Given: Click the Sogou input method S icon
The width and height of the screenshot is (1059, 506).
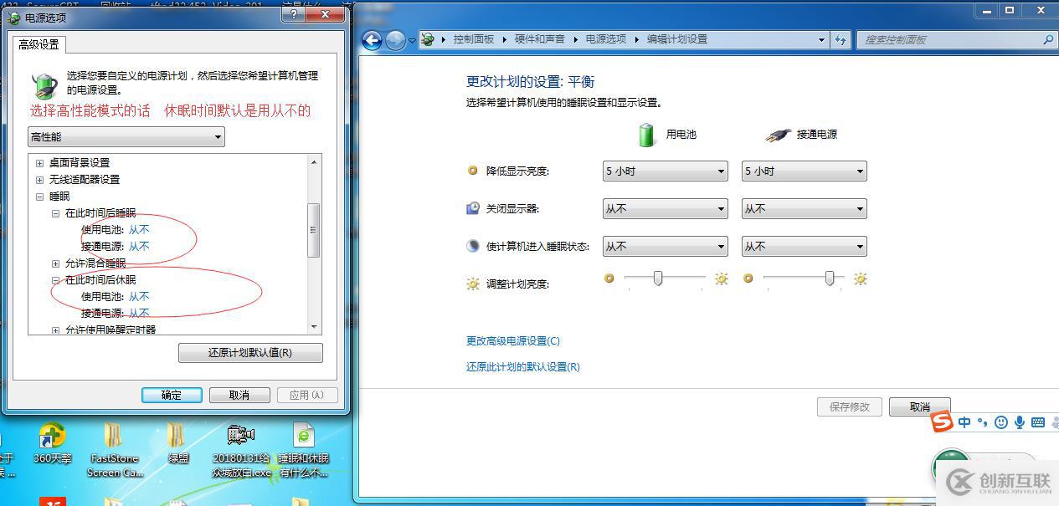Looking at the screenshot, I should tap(942, 422).
